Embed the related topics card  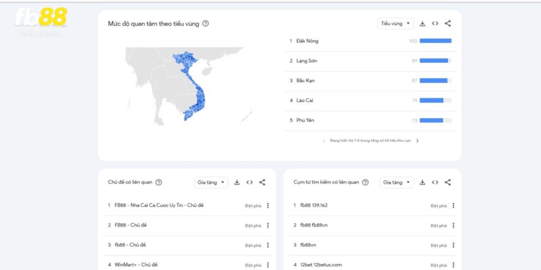(x=249, y=182)
